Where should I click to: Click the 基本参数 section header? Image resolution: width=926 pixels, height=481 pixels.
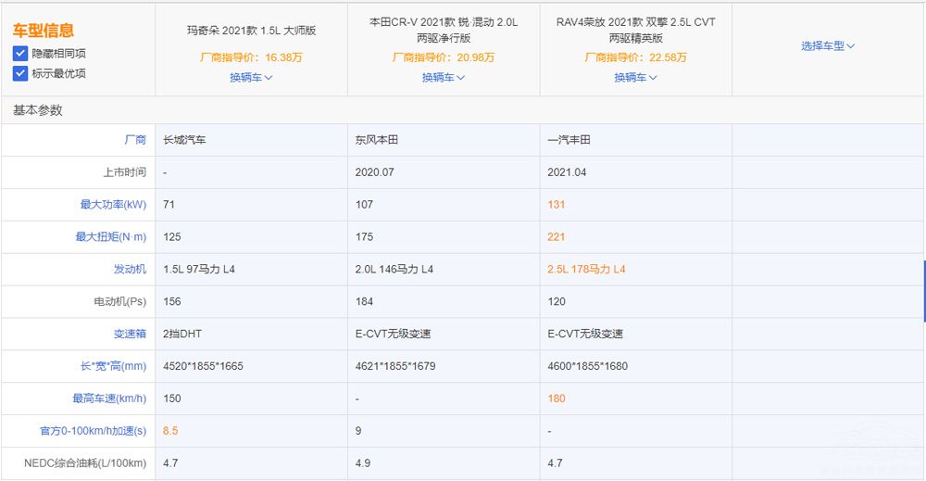tap(38, 110)
